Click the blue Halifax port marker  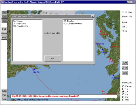coord(35,70)
